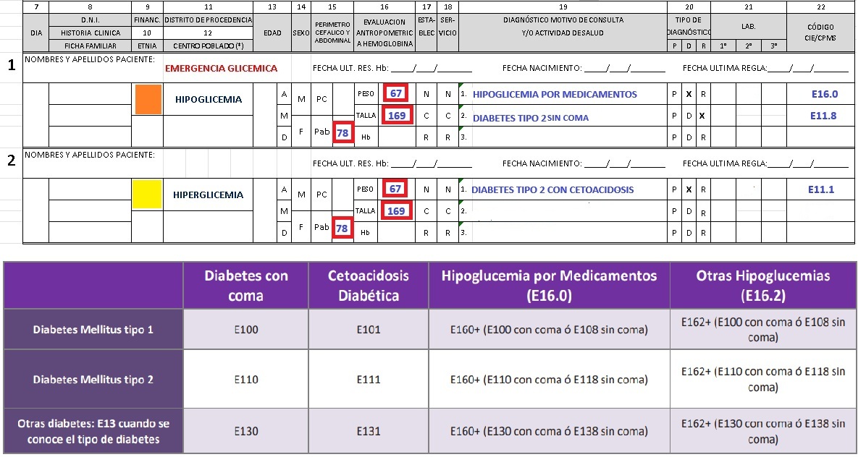
Task: Click the DIABETES TIPO 2 SIN COMA diagnosis
Action: (531, 117)
